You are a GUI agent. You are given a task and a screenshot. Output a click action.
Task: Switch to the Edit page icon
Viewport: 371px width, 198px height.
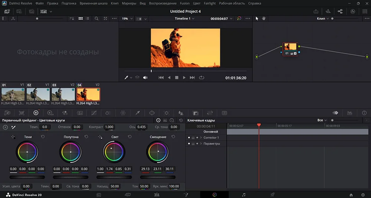tap(157, 195)
